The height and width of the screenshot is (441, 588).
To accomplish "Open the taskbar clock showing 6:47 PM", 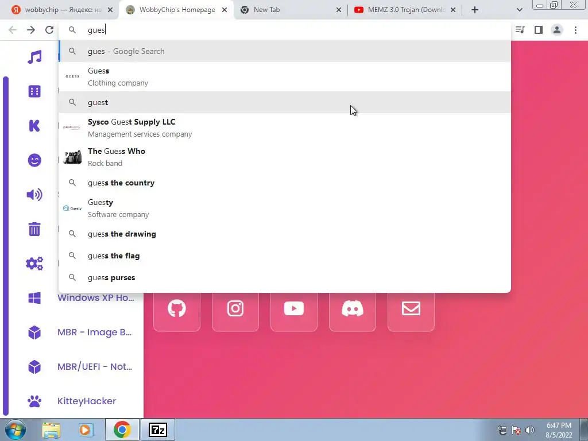I will pyautogui.click(x=559, y=430).
